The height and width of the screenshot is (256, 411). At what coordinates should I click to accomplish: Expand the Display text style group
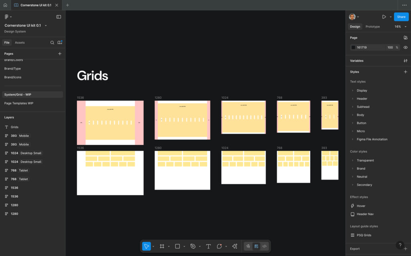pos(352,90)
